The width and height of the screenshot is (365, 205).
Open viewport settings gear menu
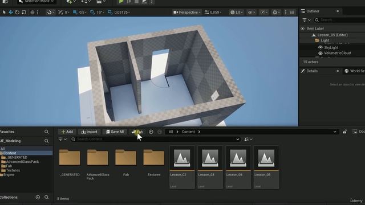coord(276,13)
